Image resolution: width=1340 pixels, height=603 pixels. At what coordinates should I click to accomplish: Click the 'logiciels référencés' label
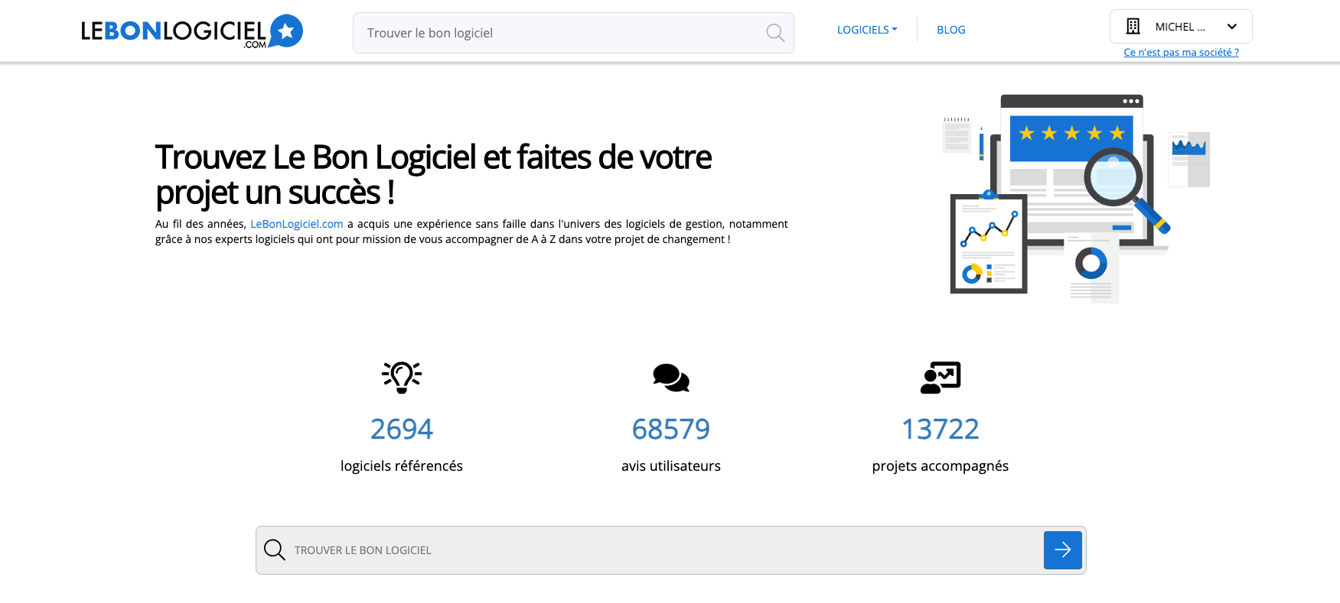tap(402, 466)
